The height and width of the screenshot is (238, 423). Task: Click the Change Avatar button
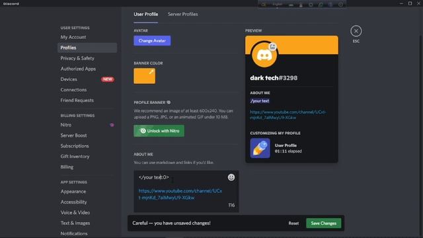[x=152, y=41]
